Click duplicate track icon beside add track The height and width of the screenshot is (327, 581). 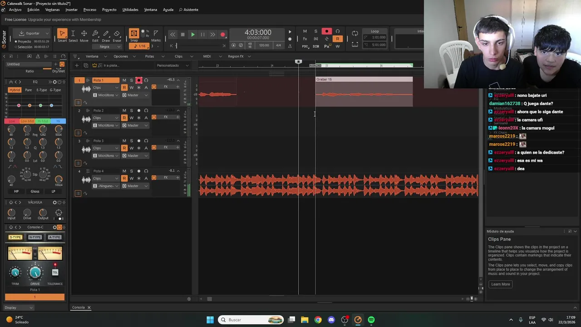point(86,65)
